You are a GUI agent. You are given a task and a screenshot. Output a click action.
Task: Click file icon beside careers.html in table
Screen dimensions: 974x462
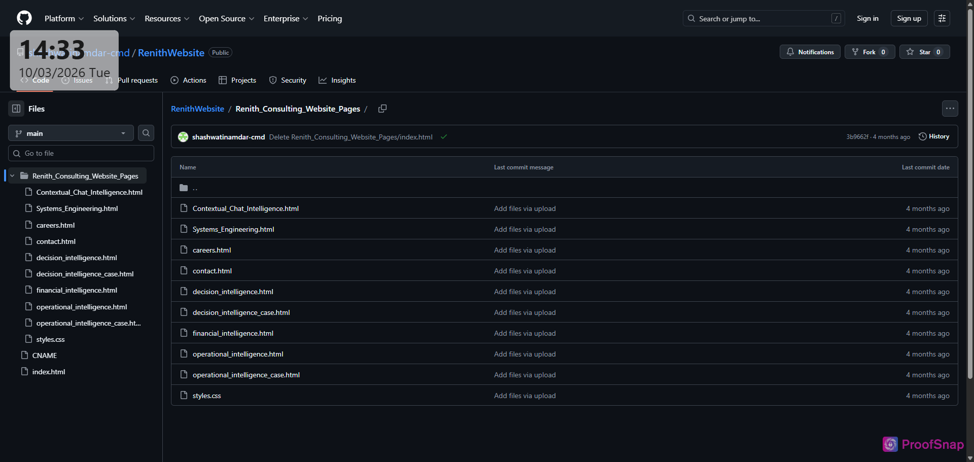click(184, 250)
